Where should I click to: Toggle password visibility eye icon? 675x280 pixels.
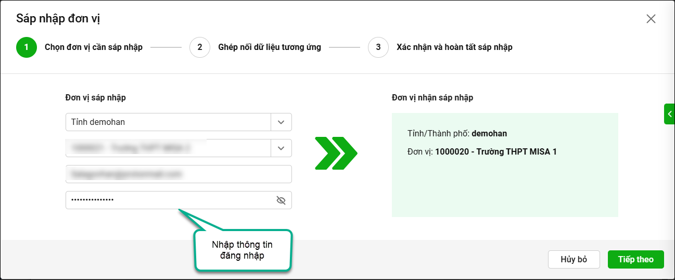[x=281, y=200]
